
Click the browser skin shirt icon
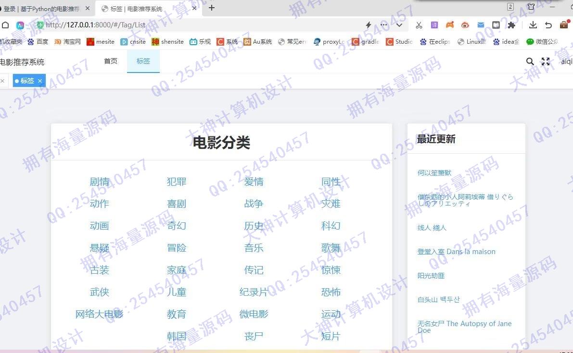[x=531, y=7]
